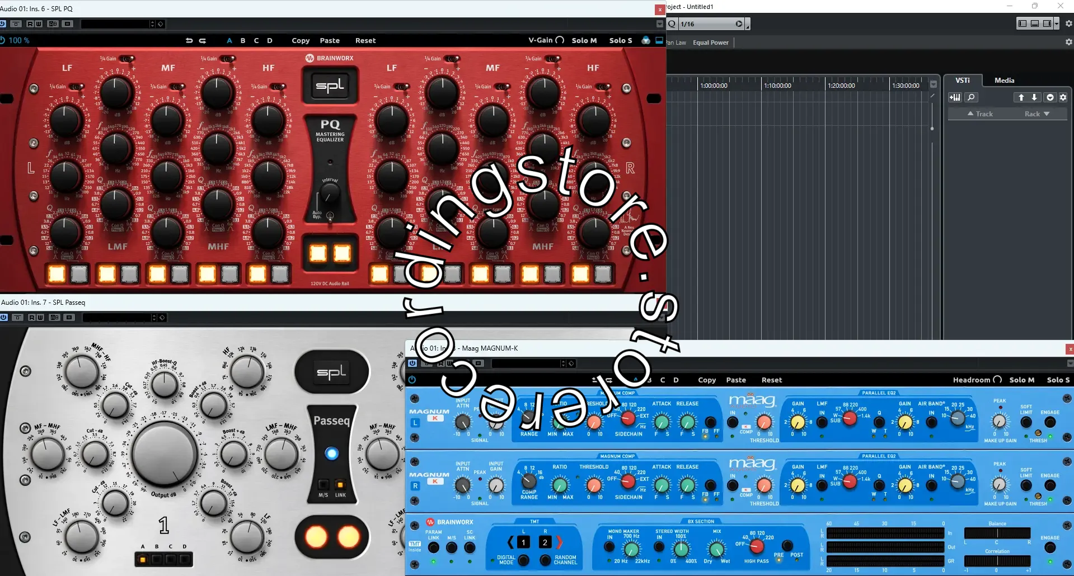Select the L channel button on MAGNUM-K
Screen dimensions: 1074x576
pyautogui.click(x=415, y=423)
